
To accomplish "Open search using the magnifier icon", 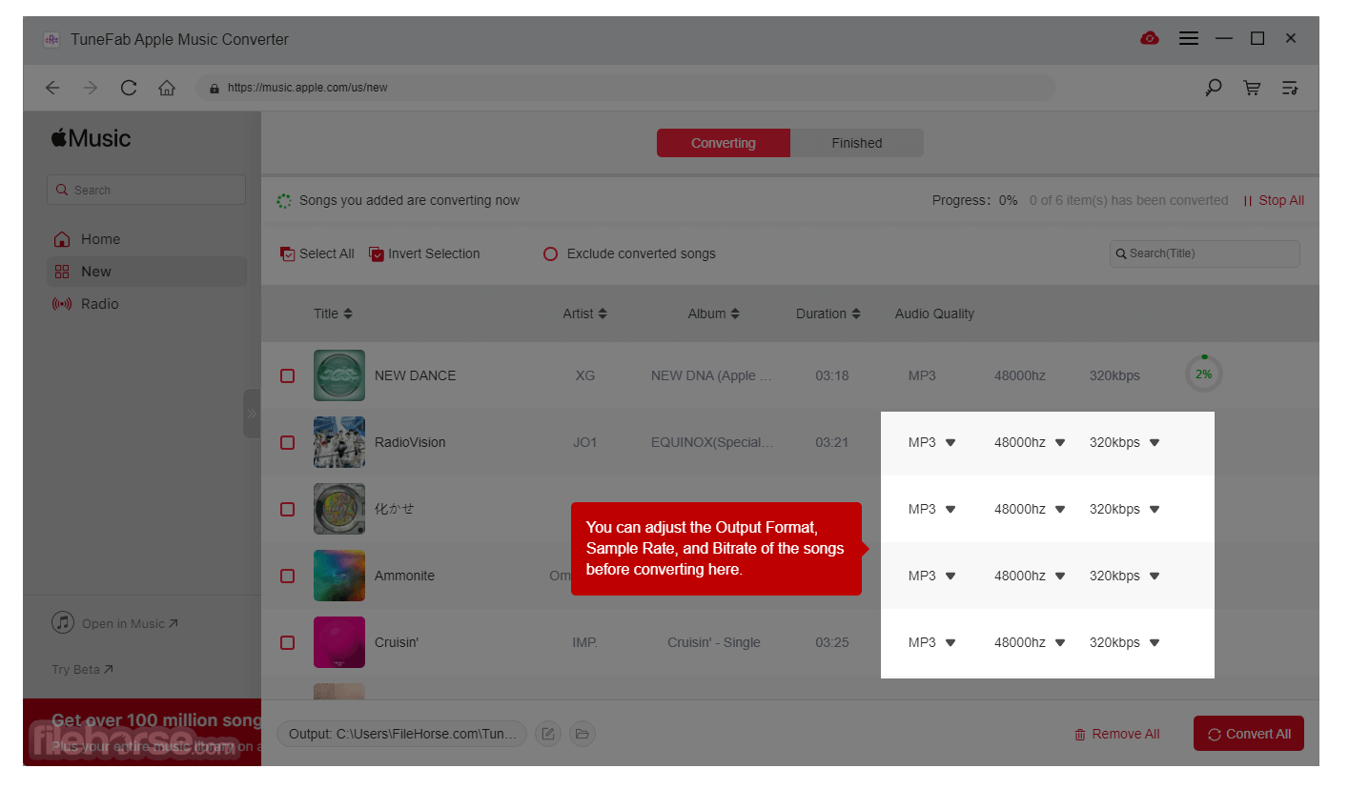I will click(x=1214, y=88).
